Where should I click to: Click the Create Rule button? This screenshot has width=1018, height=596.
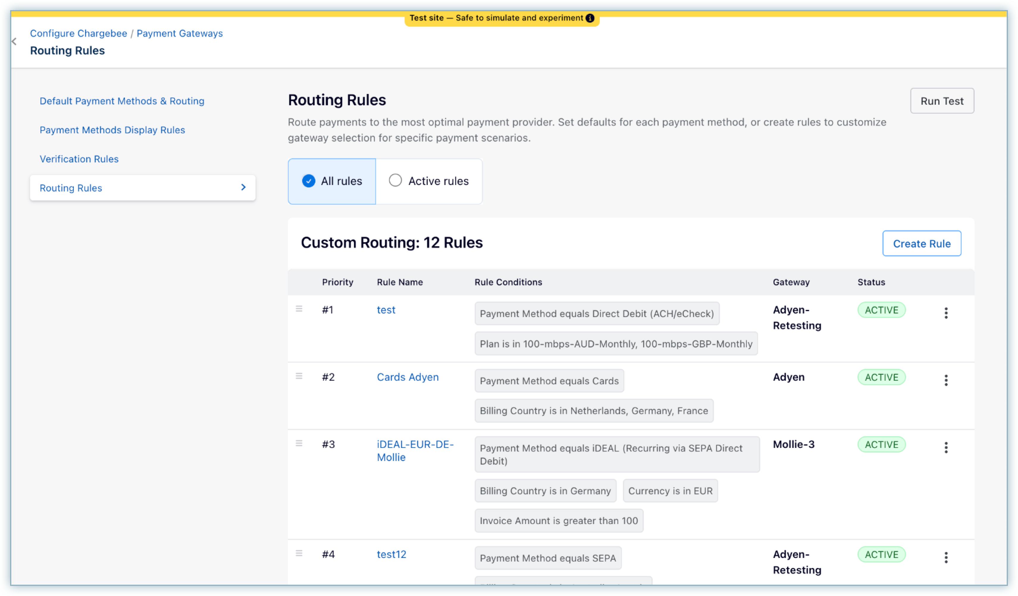(x=922, y=244)
